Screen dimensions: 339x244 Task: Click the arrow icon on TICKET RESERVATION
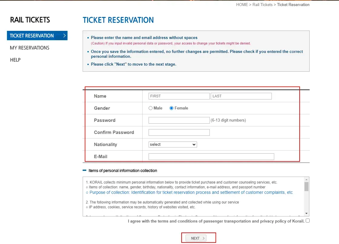point(64,35)
